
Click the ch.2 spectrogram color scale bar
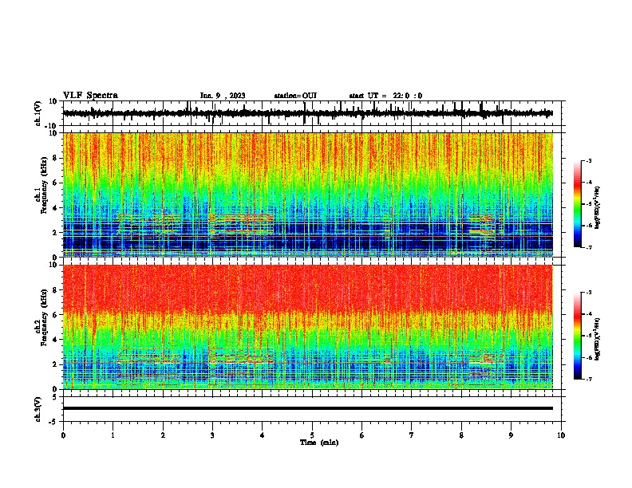coord(578,336)
